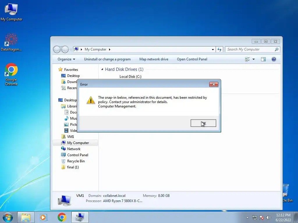Click the Computer Management taskbar button
The image size is (298, 223).
(x=80, y=217)
